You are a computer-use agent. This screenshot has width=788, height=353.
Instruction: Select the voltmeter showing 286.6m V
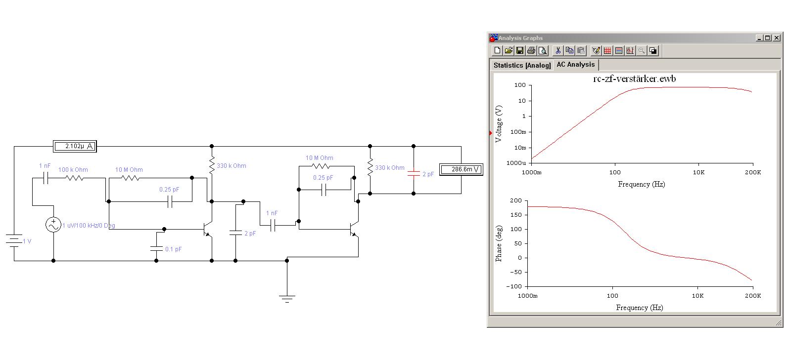pos(461,169)
